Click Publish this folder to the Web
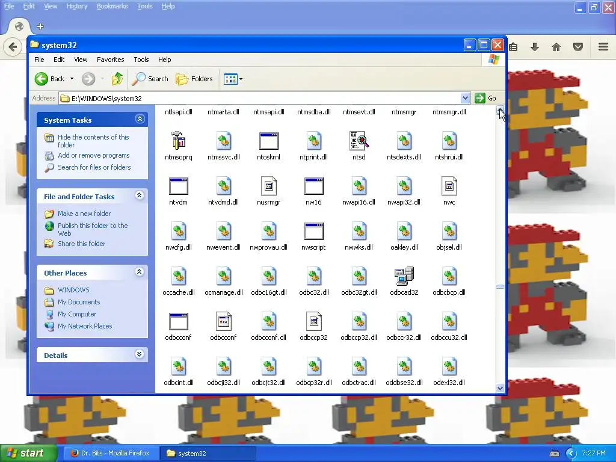The width and height of the screenshot is (616, 462). click(93, 229)
